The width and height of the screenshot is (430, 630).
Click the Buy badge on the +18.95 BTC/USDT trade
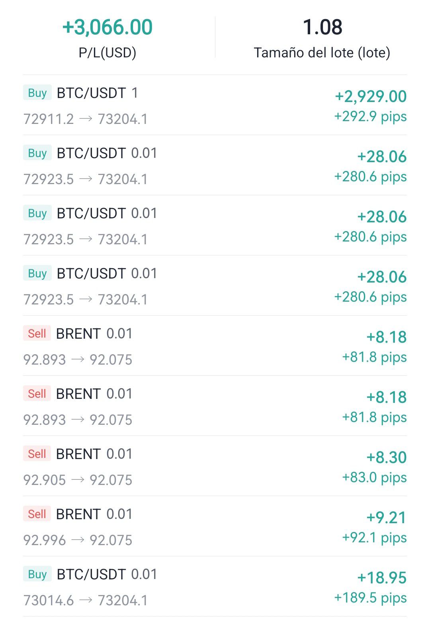pyautogui.click(x=37, y=574)
